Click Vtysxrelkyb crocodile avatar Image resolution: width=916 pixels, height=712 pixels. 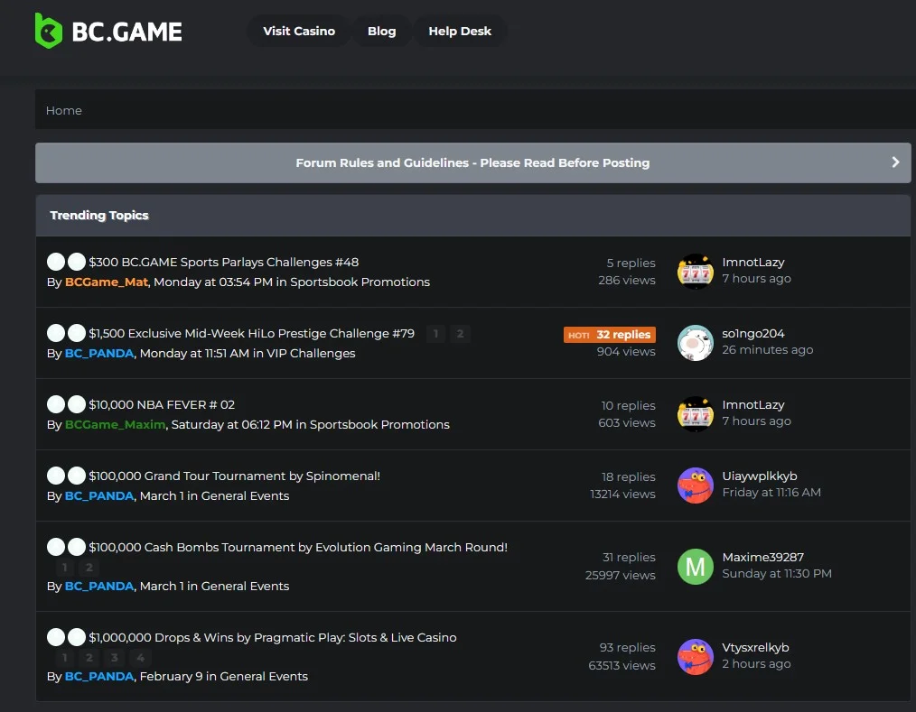point(696,657)
